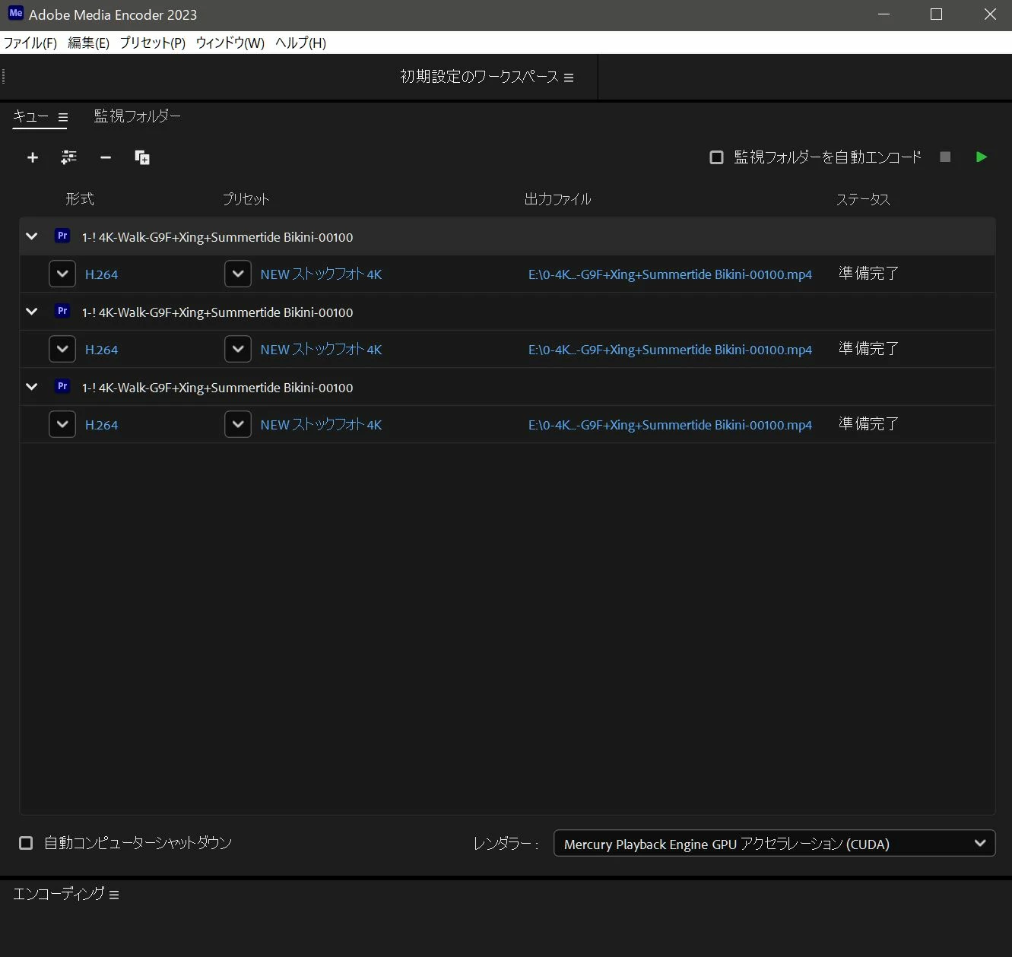Image resolution: width=1012 pixels, height=957 pixels.
Task: Open the encoding panel menu icon
Action: tap(114, 895)
